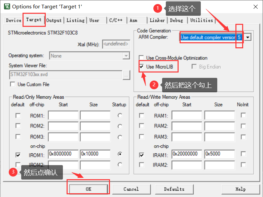Screen dimensions: 263x197
Task: Click the RAM2 Size field
Action: pyautogui.click(x=220, y=126)
